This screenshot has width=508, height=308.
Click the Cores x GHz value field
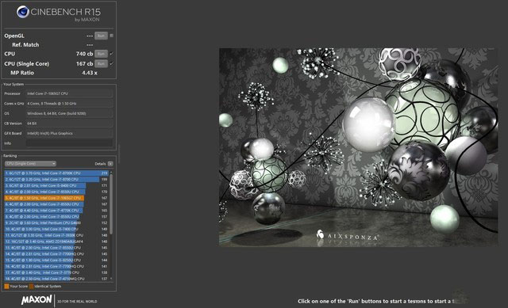69,104
